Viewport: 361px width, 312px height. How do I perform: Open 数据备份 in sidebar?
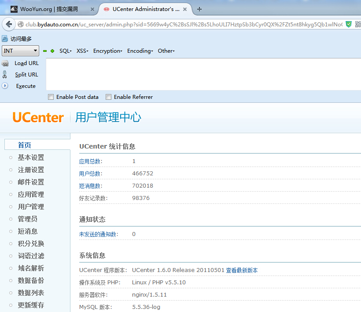pos(31,280)
